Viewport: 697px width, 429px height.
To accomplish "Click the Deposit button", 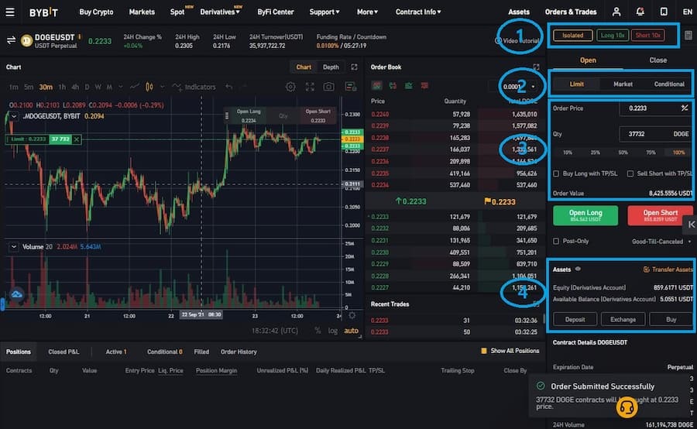I will pyautogui.click(x=575, y=319).
